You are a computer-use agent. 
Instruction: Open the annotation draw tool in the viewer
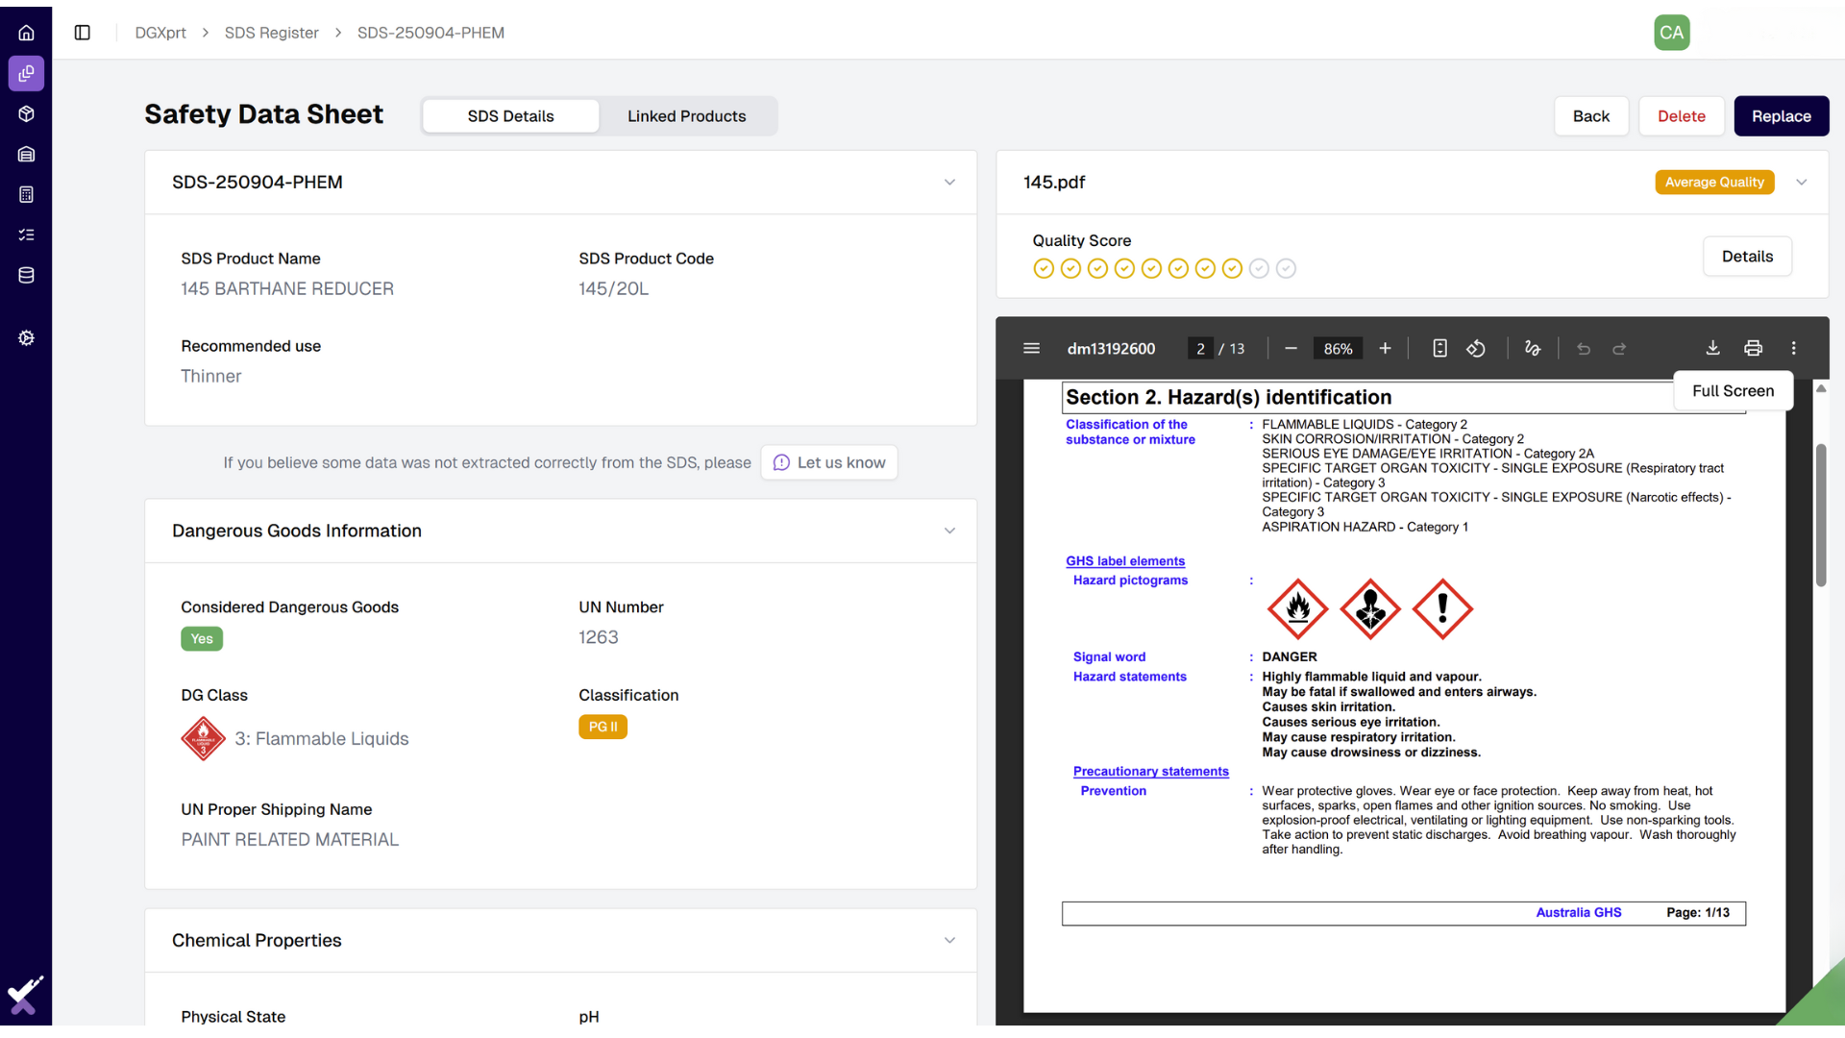click(1533, 348)
